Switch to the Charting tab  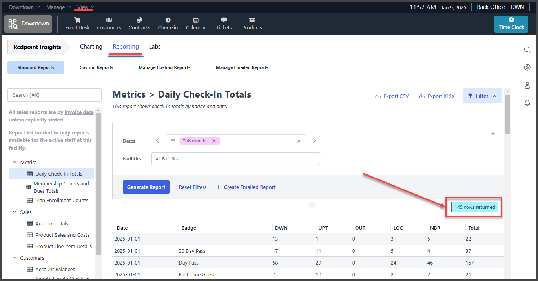(x=91, y=47)
